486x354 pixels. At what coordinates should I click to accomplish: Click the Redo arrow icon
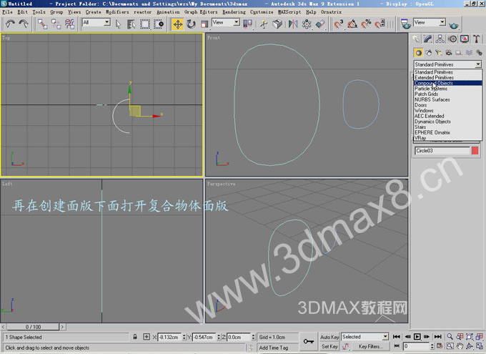click(x=24, y=24)
